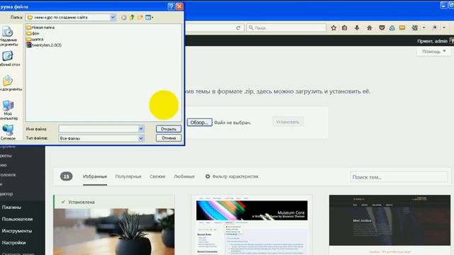
Task: Click the file name input field
Action: (99, 129)
